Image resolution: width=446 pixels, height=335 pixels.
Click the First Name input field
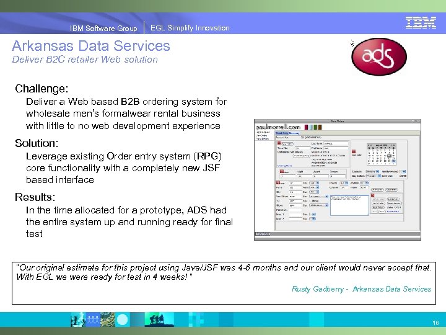(336, 148)
